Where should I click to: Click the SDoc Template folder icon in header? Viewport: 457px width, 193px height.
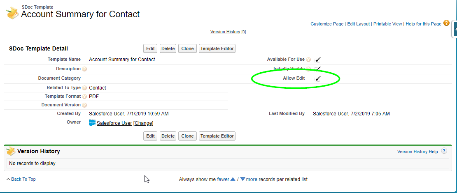tap(12, 14)
